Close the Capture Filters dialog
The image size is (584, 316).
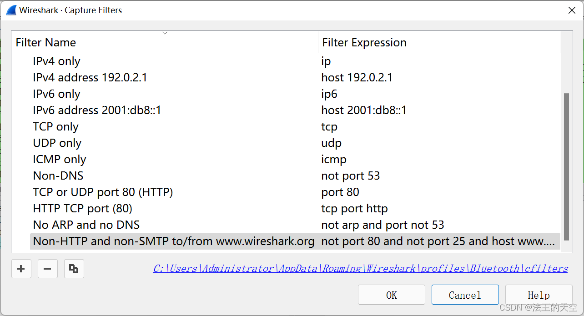pyautogui.click(x=572, y=10)
